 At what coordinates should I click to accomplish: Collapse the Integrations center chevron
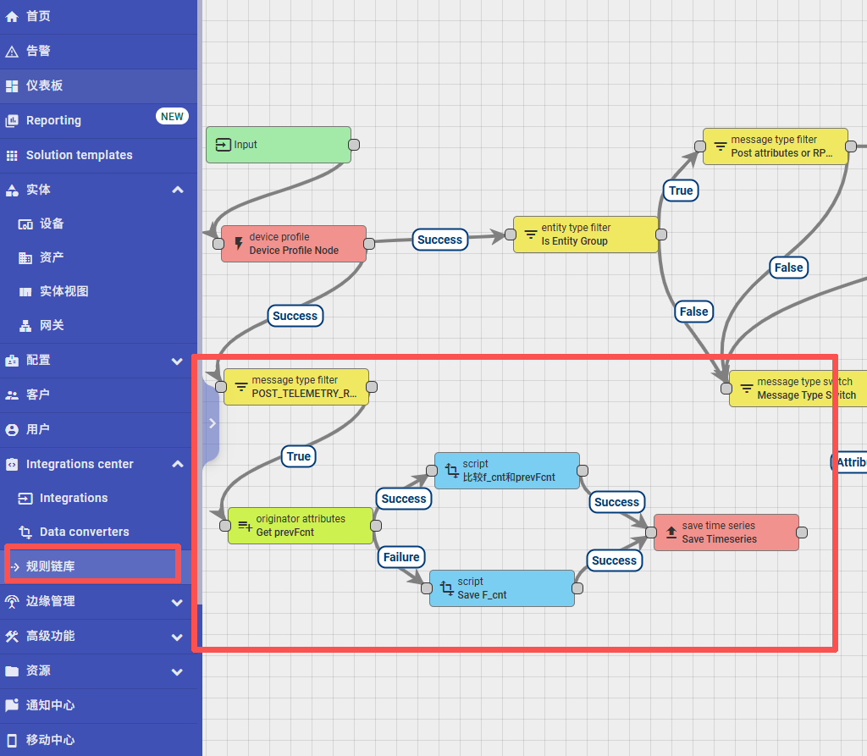pos(177,464)
